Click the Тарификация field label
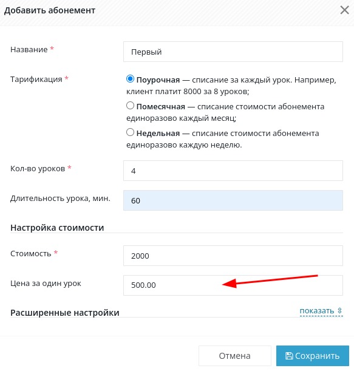This screenshot has height=371, width=354. 36,80
